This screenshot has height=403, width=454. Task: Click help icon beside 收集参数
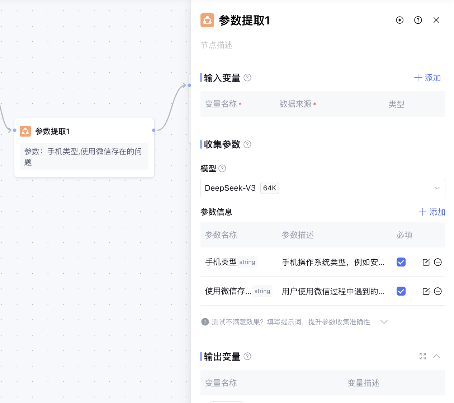[247, 144]
